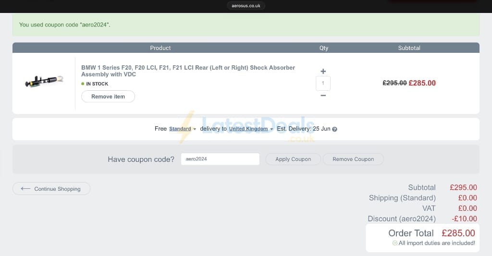Screen dimensions: 492x256
Task: Click the 'Have coupon code?' label
Action: [141, 159]
